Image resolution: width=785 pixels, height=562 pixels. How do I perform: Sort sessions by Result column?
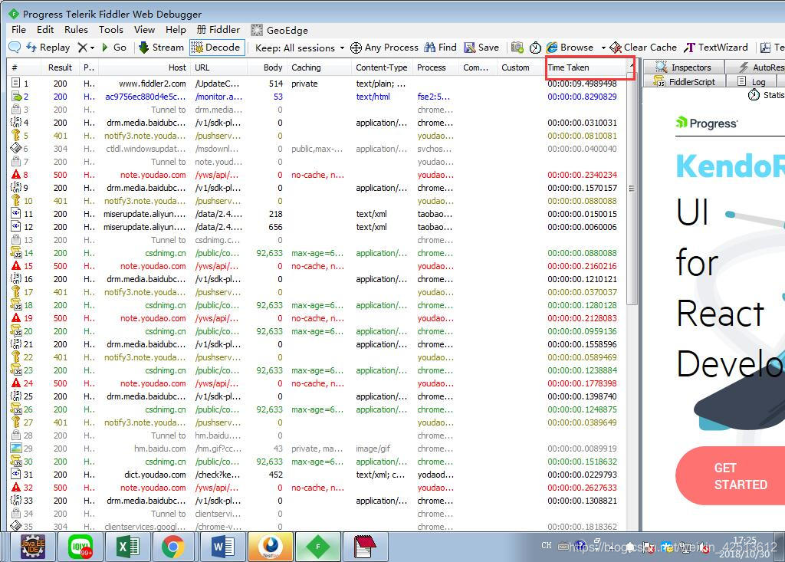coord(60,67)
